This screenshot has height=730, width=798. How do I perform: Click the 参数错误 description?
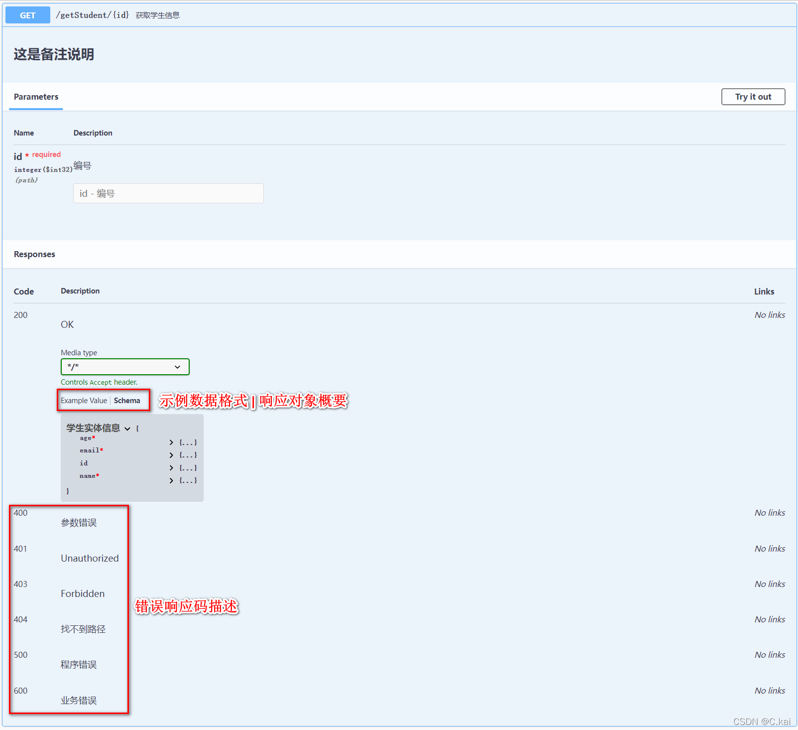tap(79, 523)
